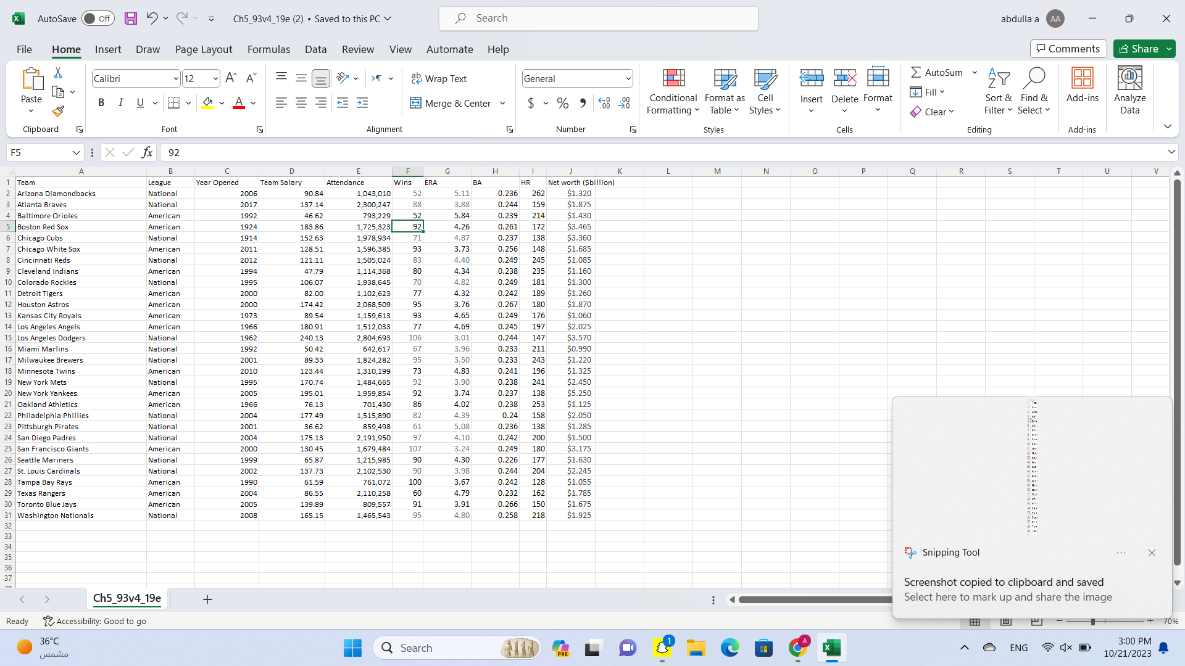Toggle Italic formatting
1185x666 pixels.
click(121, 103)
